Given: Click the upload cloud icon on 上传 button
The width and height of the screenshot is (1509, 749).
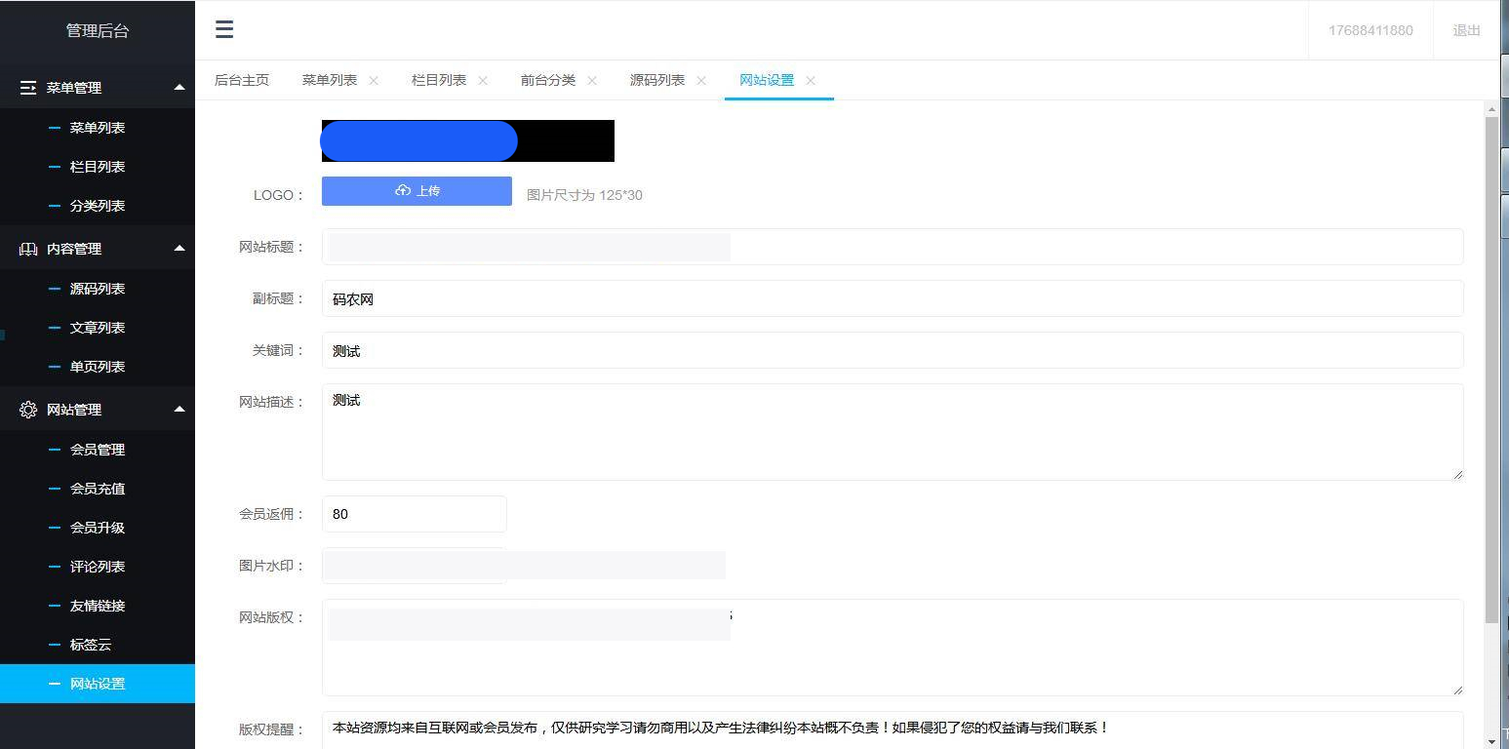Looking at the screenshot, I should point(402,190).
